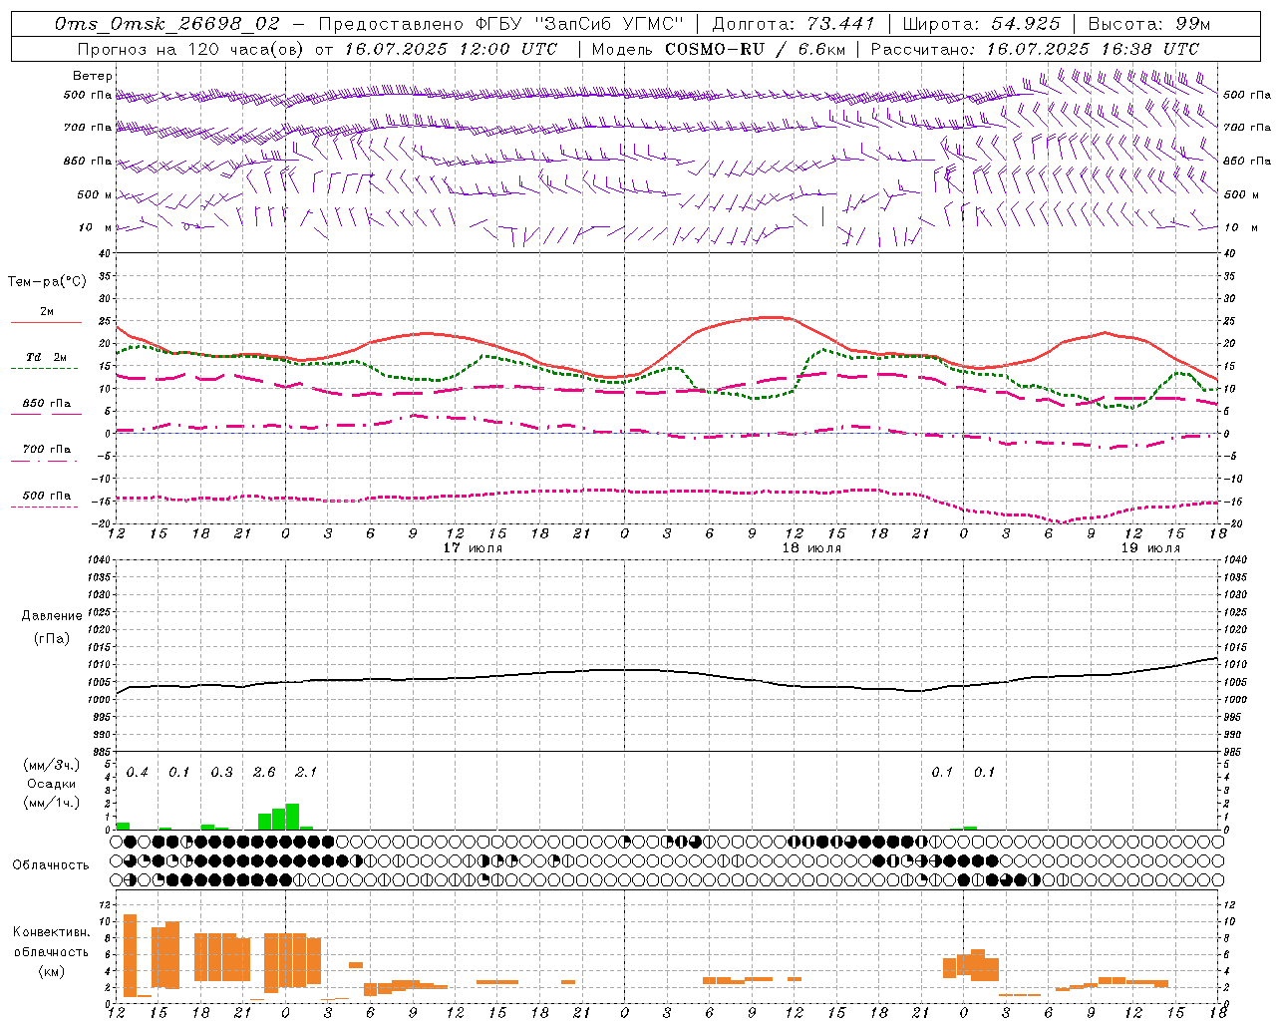This screenshot has width=1276, height=1021.
Task: Click the 3-hour precipitation value 2.1
Action: pyautogui.click(x=306, y=773)
